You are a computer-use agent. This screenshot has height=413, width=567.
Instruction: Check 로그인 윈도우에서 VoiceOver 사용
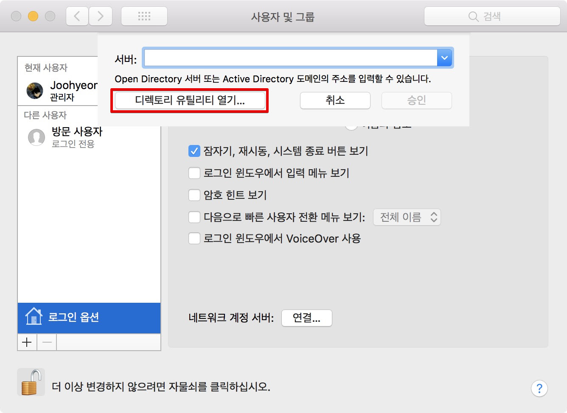pos(194,238)
